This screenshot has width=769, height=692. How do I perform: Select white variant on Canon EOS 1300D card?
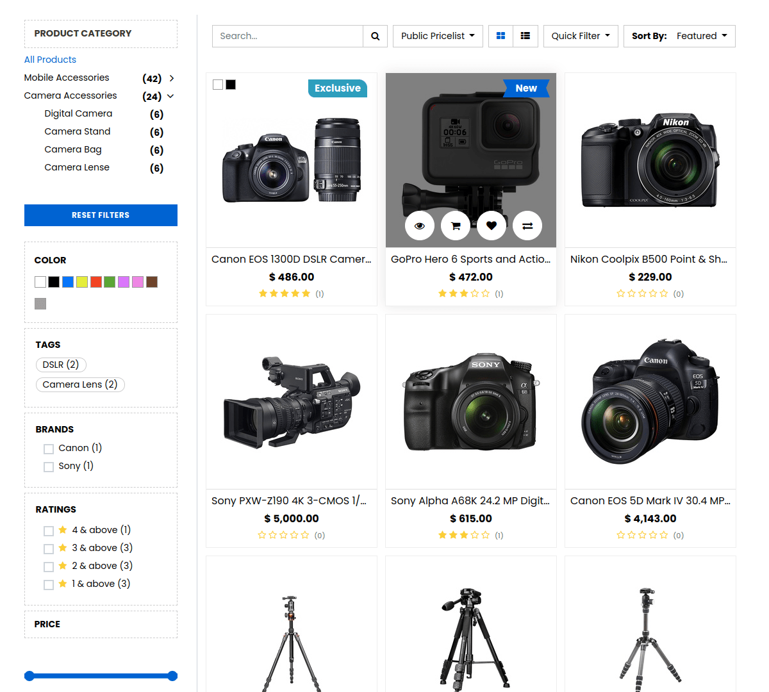coord(218,85)
